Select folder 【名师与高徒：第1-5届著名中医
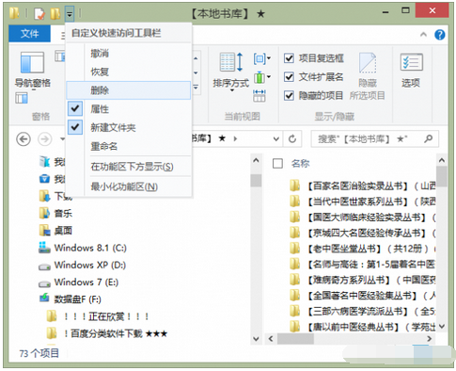Viewport: 456px width, 371px height. point(362,265)
